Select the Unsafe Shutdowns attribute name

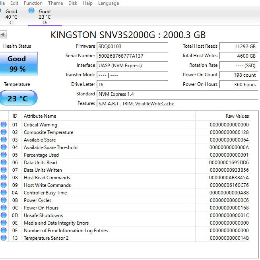[x=43, y=215]
